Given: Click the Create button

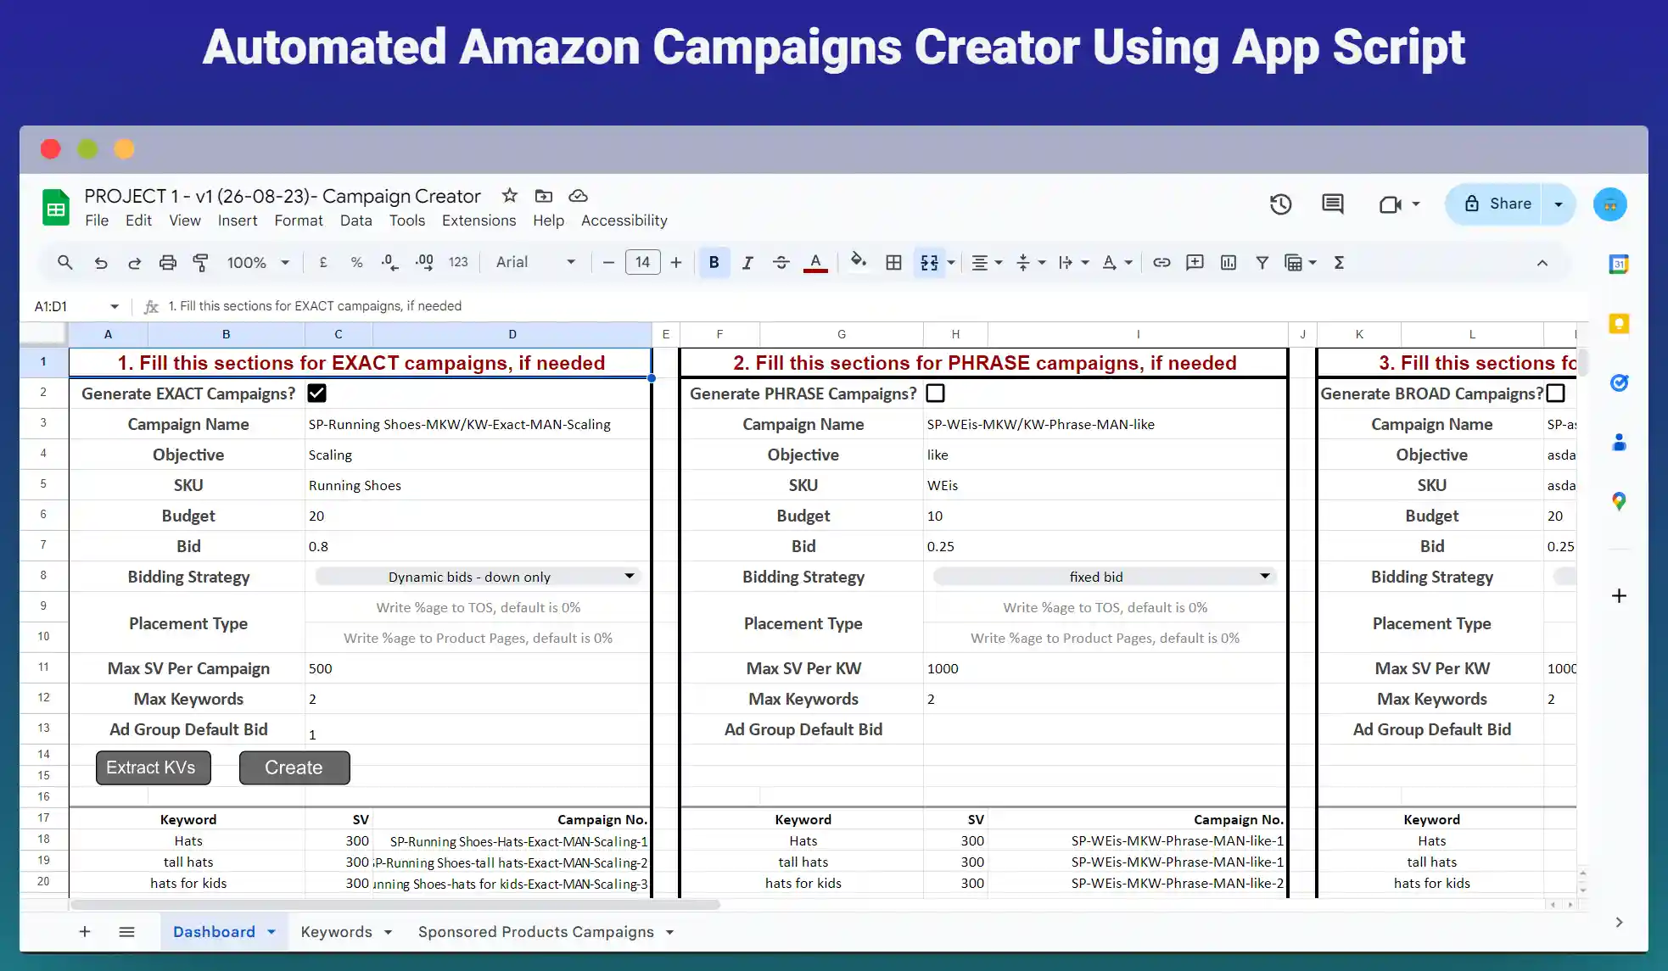Looking at the screenshot, I should (294, 767).
